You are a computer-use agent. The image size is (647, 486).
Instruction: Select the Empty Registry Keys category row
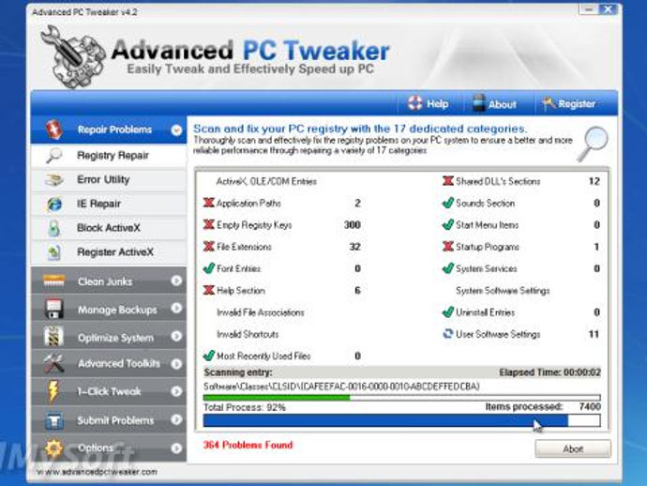point(282,225)
